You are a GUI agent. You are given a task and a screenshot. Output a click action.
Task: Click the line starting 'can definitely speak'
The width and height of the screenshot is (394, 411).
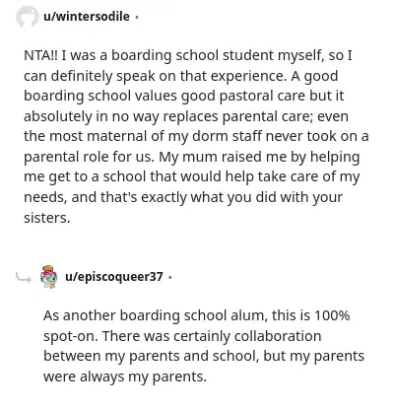point(181,76)
